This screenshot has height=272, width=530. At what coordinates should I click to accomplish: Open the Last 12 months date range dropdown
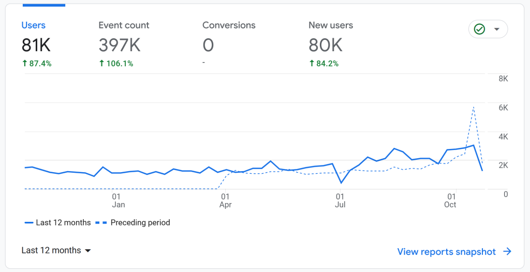coord(56,250)
